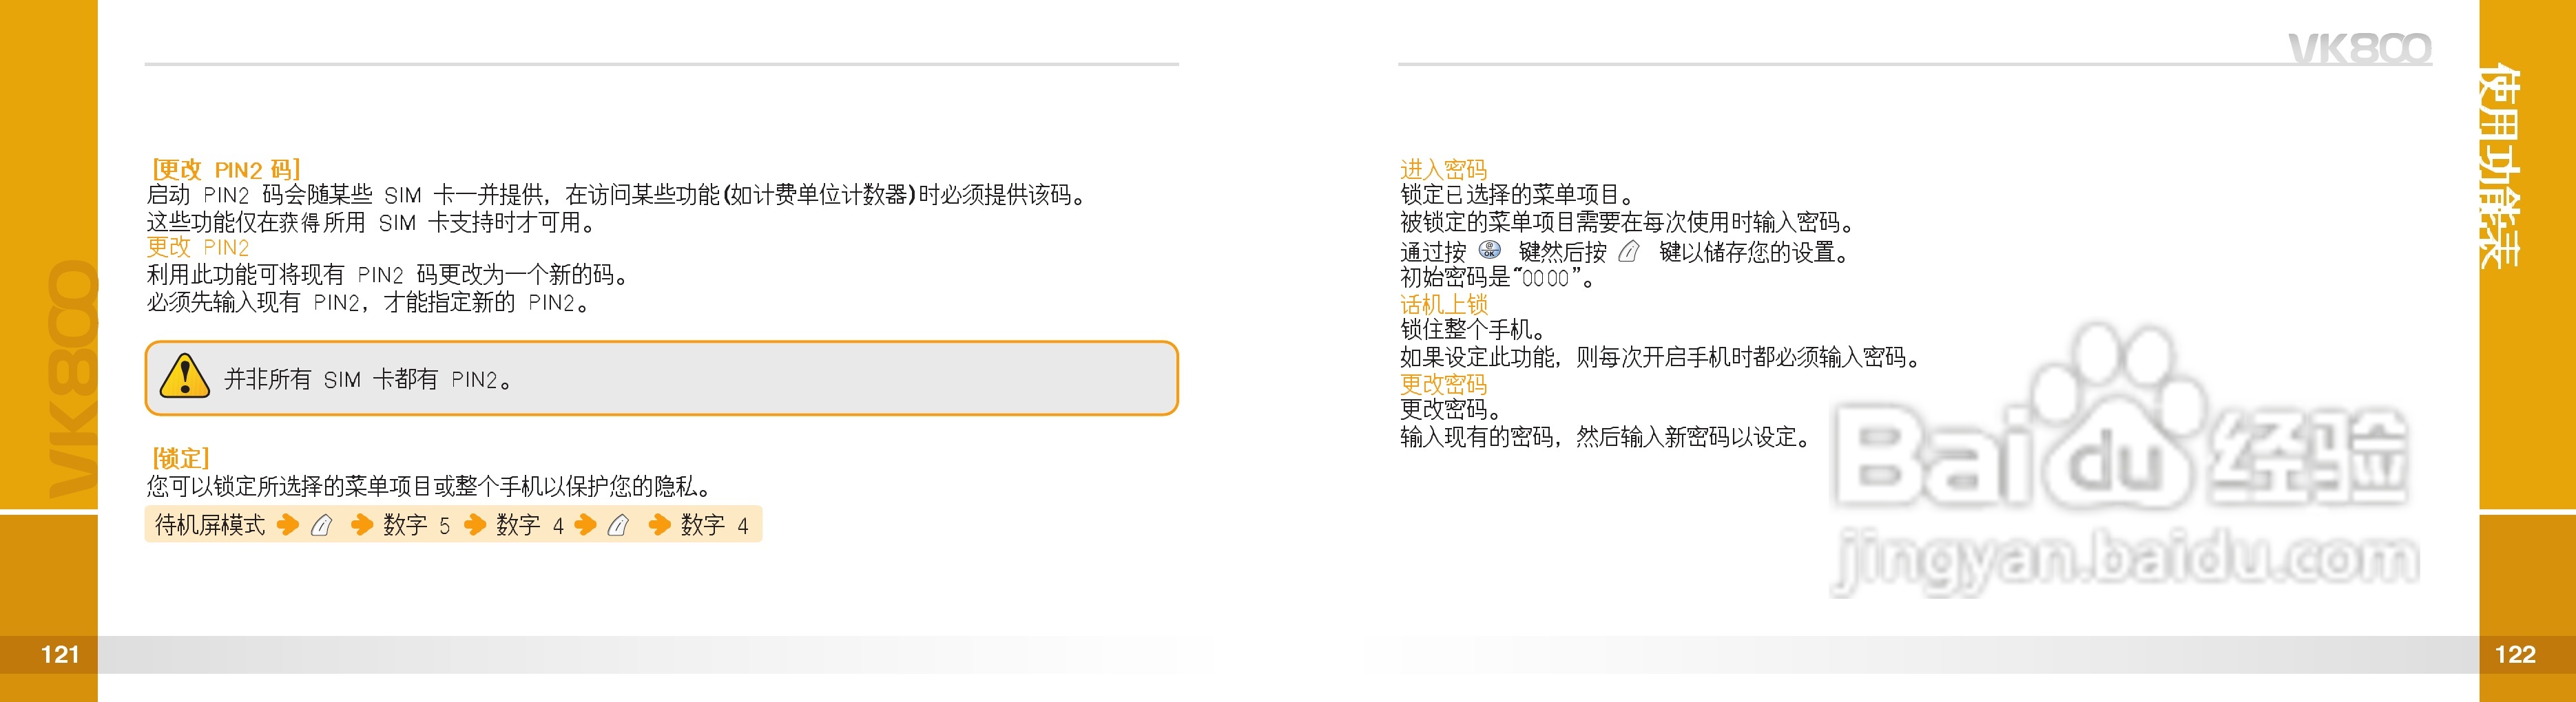2576x702 pixels.
Task: Click the 待机屏模式 step label
Action: click(210, 525)
